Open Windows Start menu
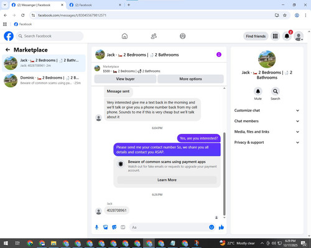The width and height of the screenshot is (311, 248). click(6, 243)
